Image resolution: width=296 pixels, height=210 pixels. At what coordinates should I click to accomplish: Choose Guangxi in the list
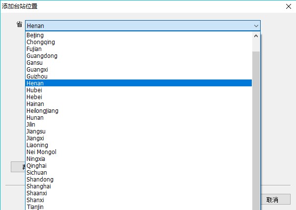[x=37, y=70]
